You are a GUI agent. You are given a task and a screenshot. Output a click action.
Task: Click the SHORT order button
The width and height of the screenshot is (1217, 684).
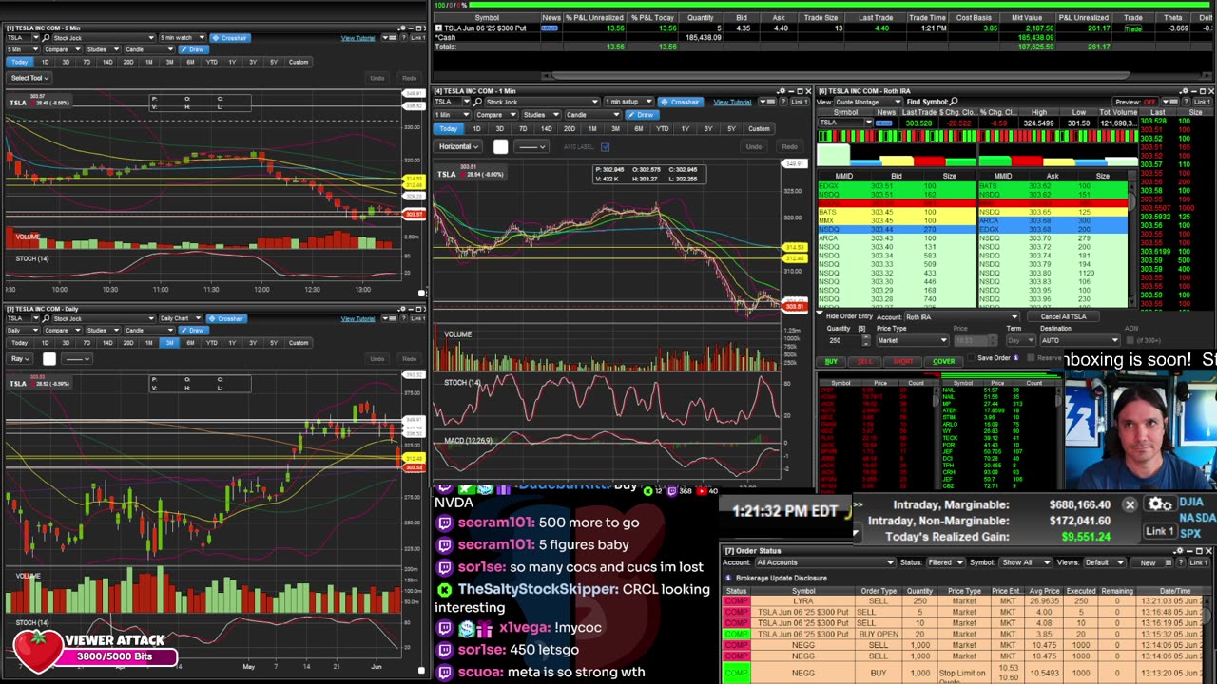pos(902,361)
